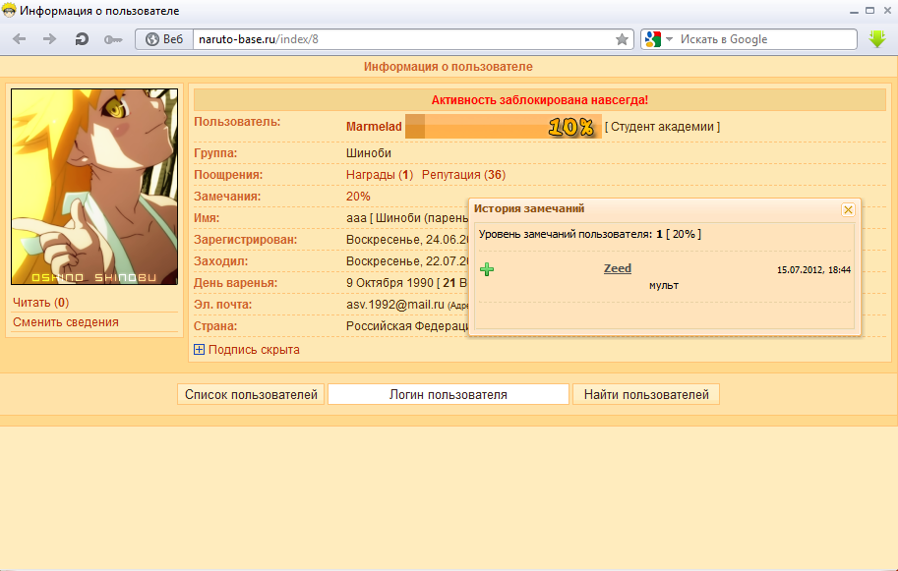Expand the hidden signature plus box
This screenshot has height=571, width=898.
point(199,350)
